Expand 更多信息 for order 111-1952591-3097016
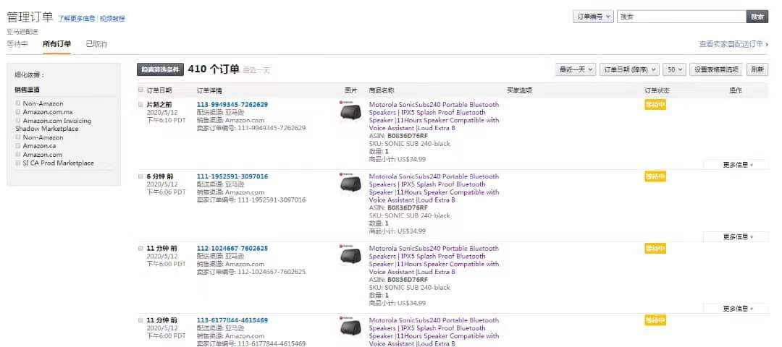Viewport: 782px width, 347px height. [x=738, y=236]
